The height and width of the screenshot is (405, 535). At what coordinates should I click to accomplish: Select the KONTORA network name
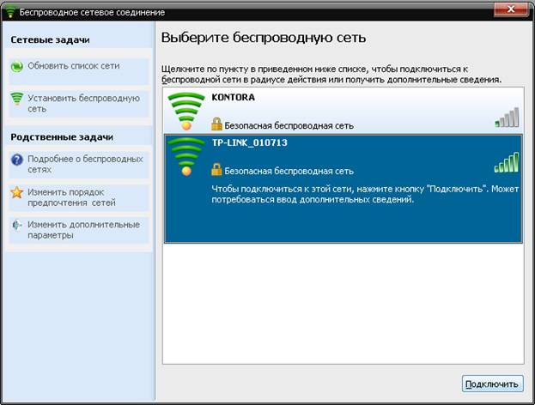click(233, 97)
